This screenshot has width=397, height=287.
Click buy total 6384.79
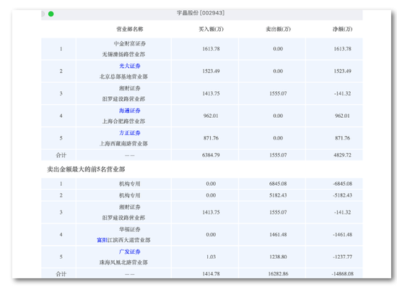click(x=211, y=155)
